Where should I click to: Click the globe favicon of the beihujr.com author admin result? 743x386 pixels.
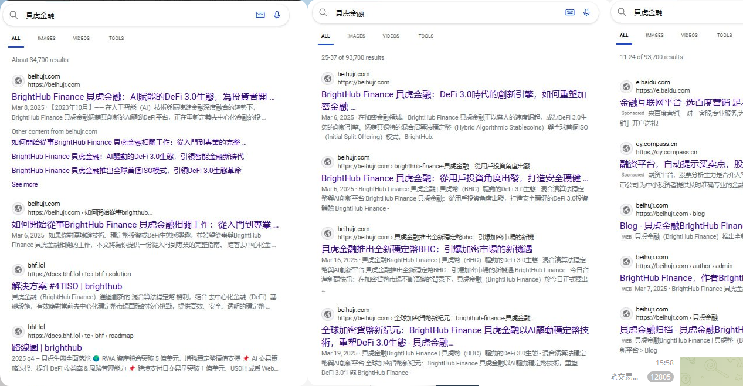(x=626, y=261)
